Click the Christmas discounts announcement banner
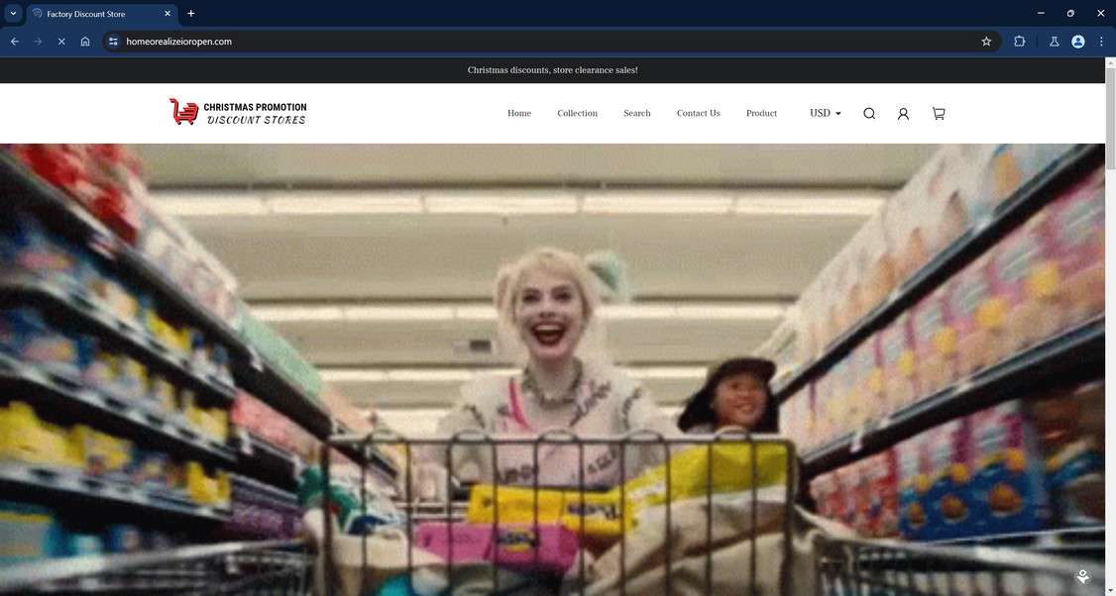This screenshot has width=1116, height=596. pos(552,70)
